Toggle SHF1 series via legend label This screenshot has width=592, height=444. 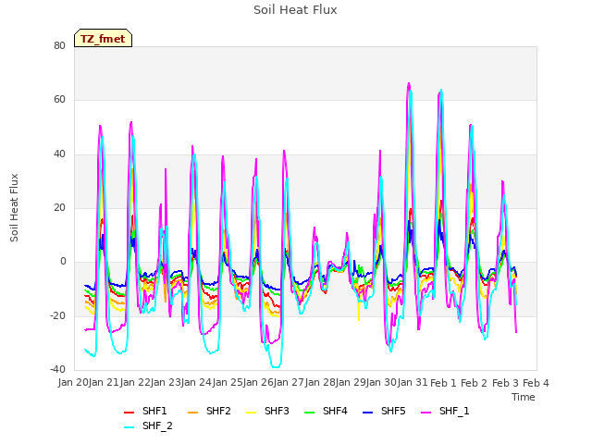[x=154, y=411]
